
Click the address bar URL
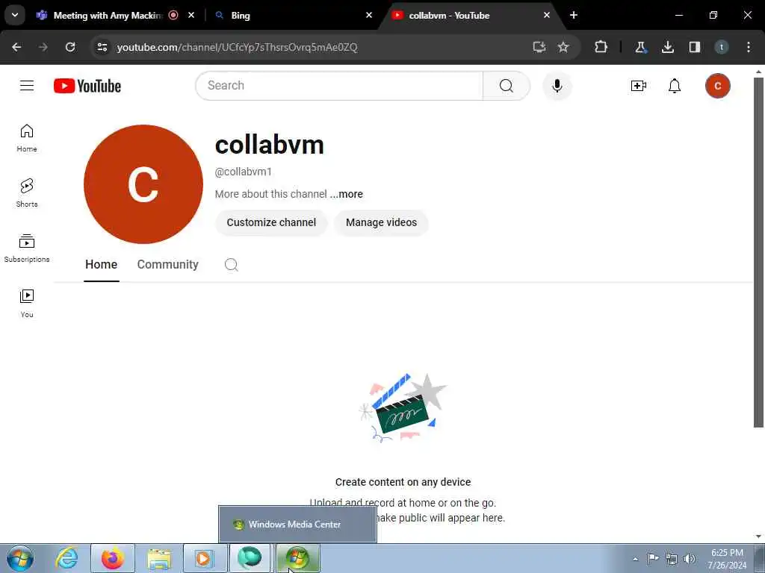[x=237, y=47]
